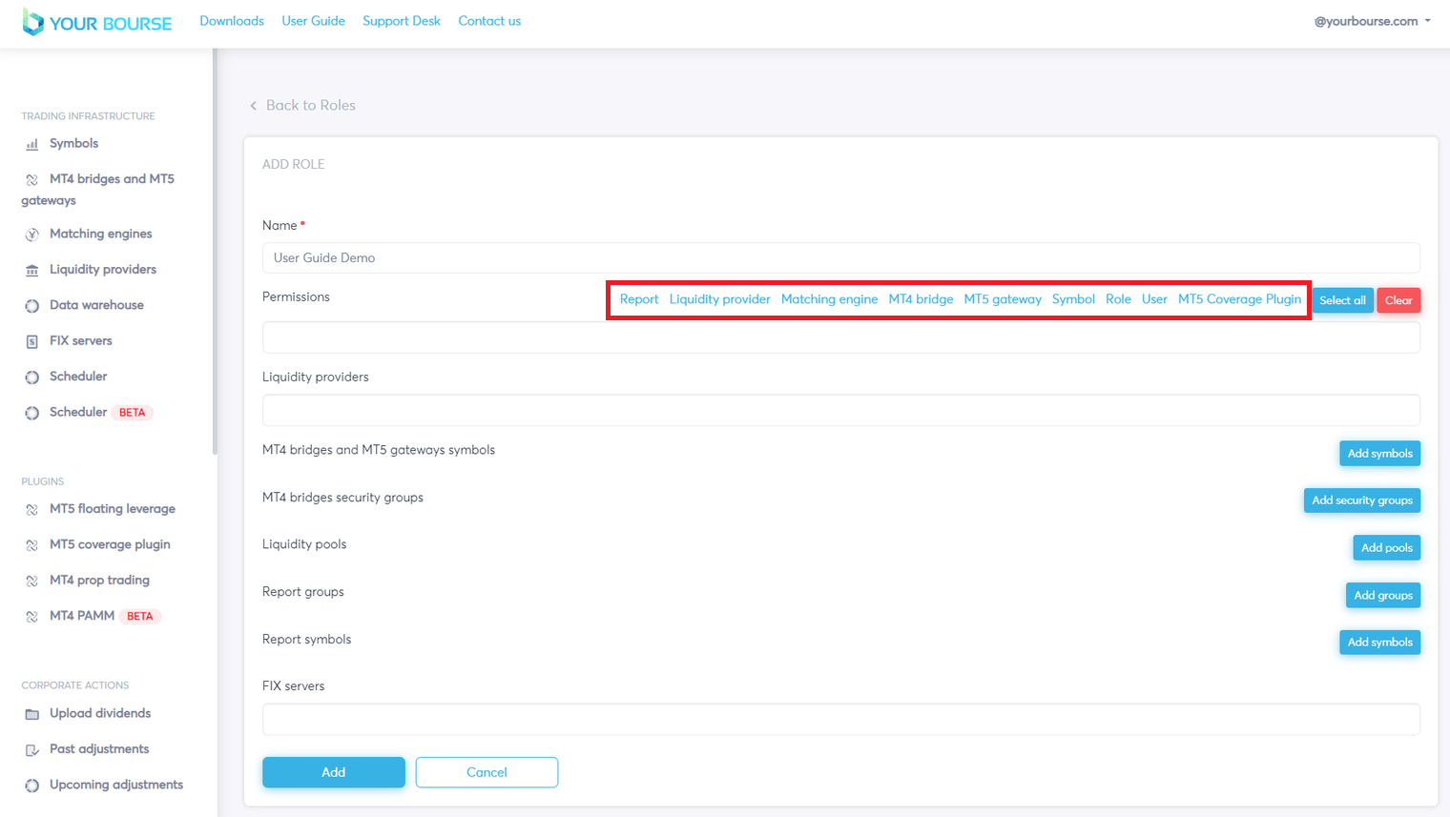Select the MT4 bridge permission link
The width and height of the screenshot is (1450, 817).
(x=921, y=299)
